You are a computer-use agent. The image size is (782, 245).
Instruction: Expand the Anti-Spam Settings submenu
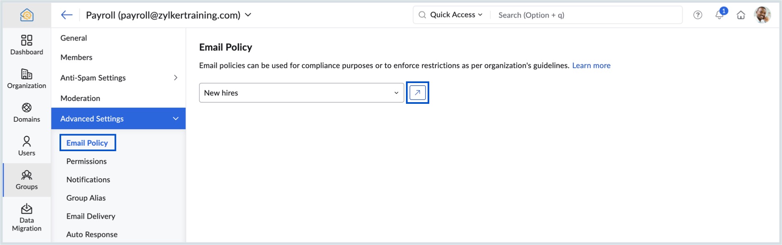(x=176, y=78)
